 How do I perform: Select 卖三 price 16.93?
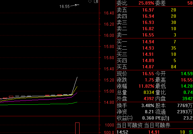coord(148,22)
